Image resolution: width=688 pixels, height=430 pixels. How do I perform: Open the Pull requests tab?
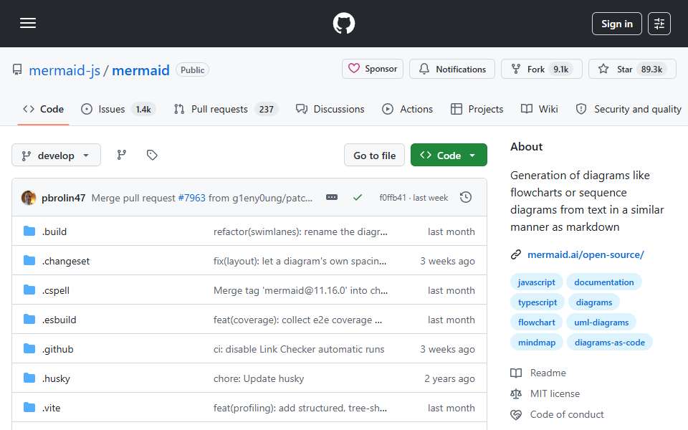click(x=226, y=109)
